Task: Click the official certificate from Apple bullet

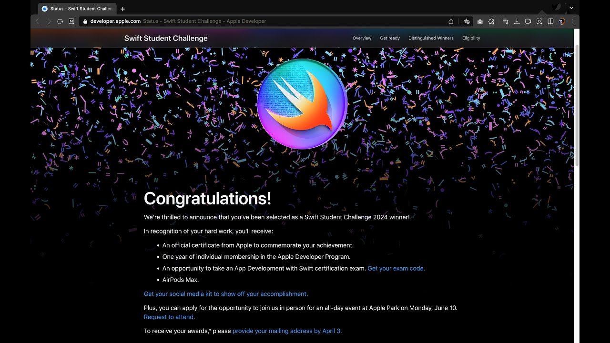Action: [x=258, y=246]
